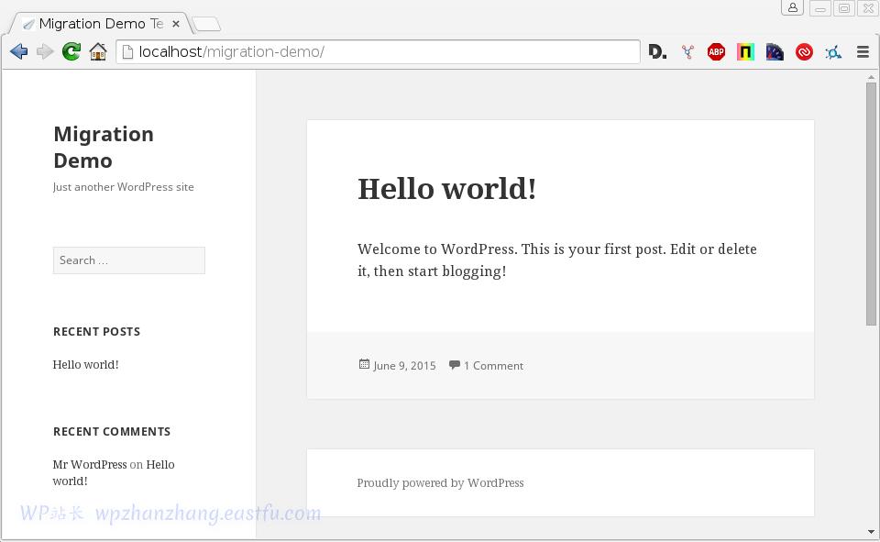Open the blue molecule-shaped extension icon
The width and height of the screenshot is (880, 542).
tap(833, 52)
